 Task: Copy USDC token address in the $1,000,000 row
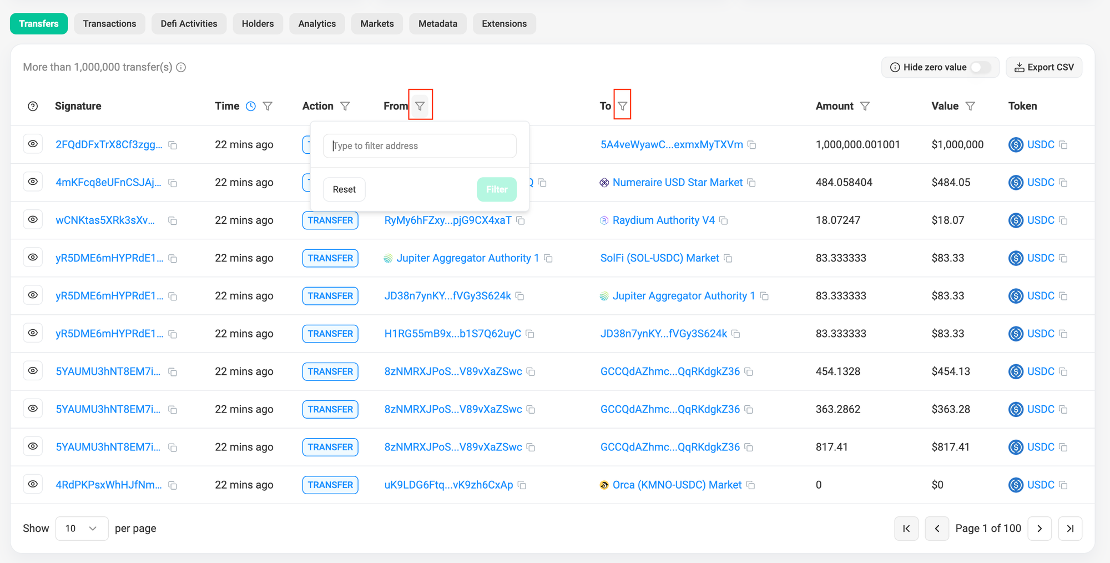(x=1063, y=145)
